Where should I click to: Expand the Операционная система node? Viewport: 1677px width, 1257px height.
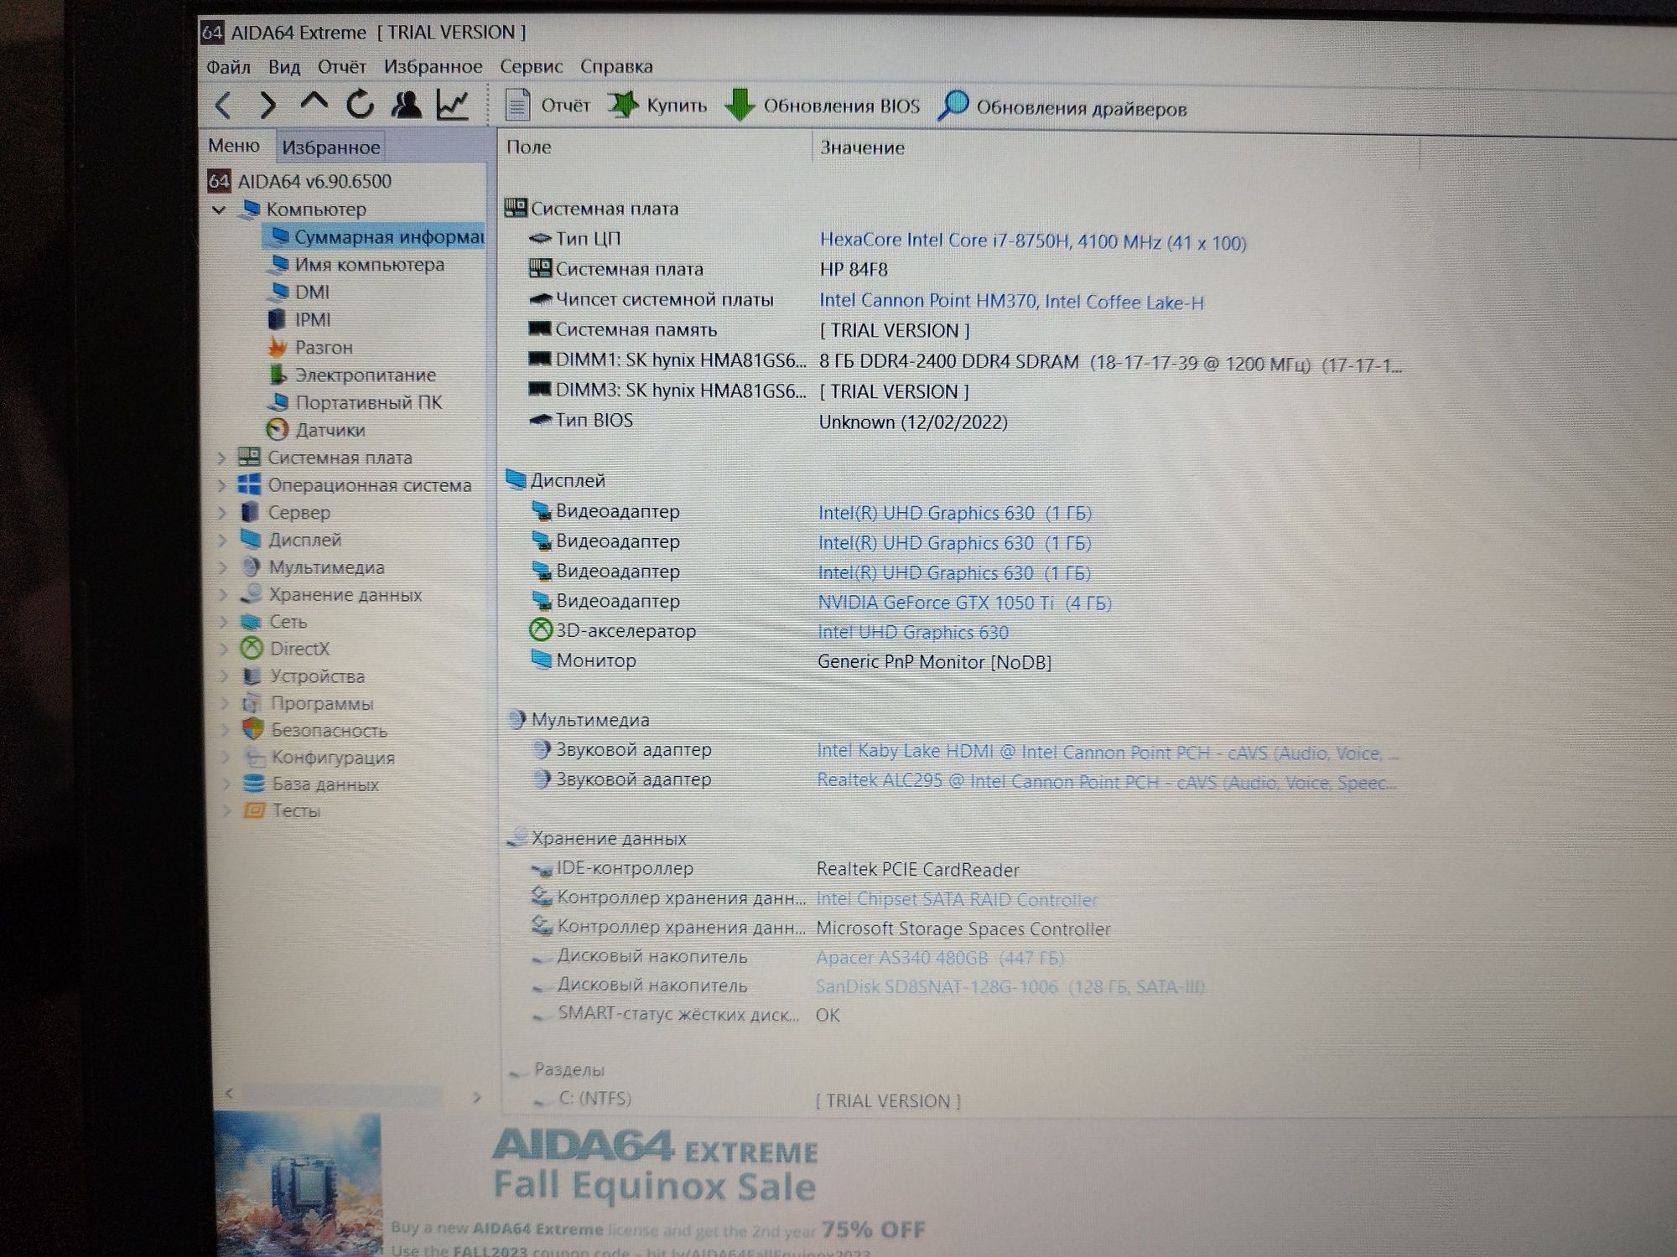[221, 486]
